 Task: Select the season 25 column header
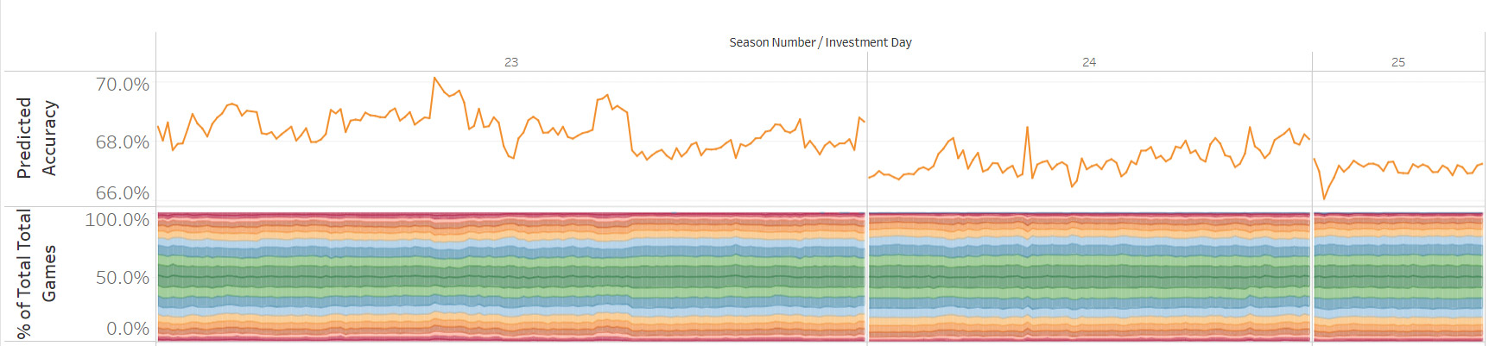pyautogui.click(x=1398, y=62)
